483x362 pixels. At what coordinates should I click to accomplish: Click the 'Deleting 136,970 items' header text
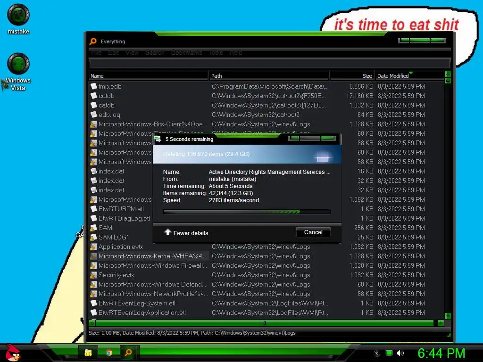point(206,154)
